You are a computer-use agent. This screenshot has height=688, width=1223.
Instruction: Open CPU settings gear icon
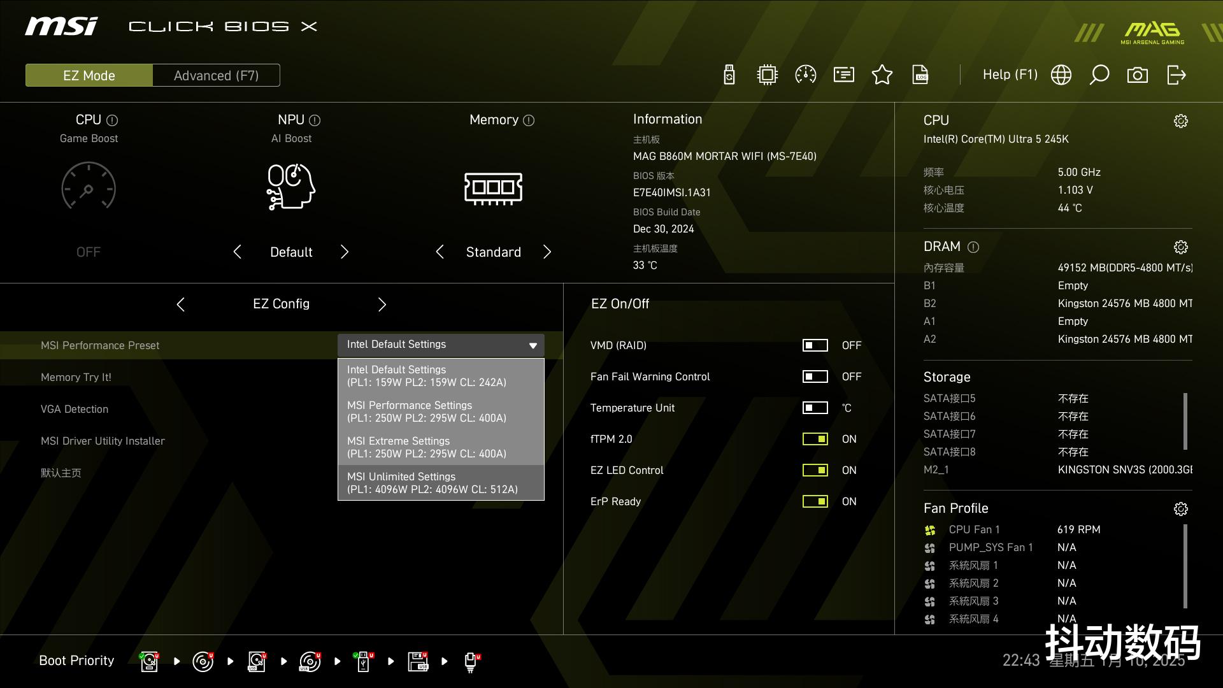[1180, 121]
